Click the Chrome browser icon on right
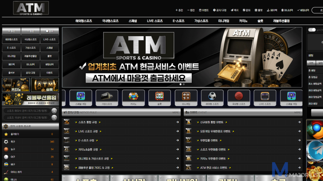 pos(315,130)
